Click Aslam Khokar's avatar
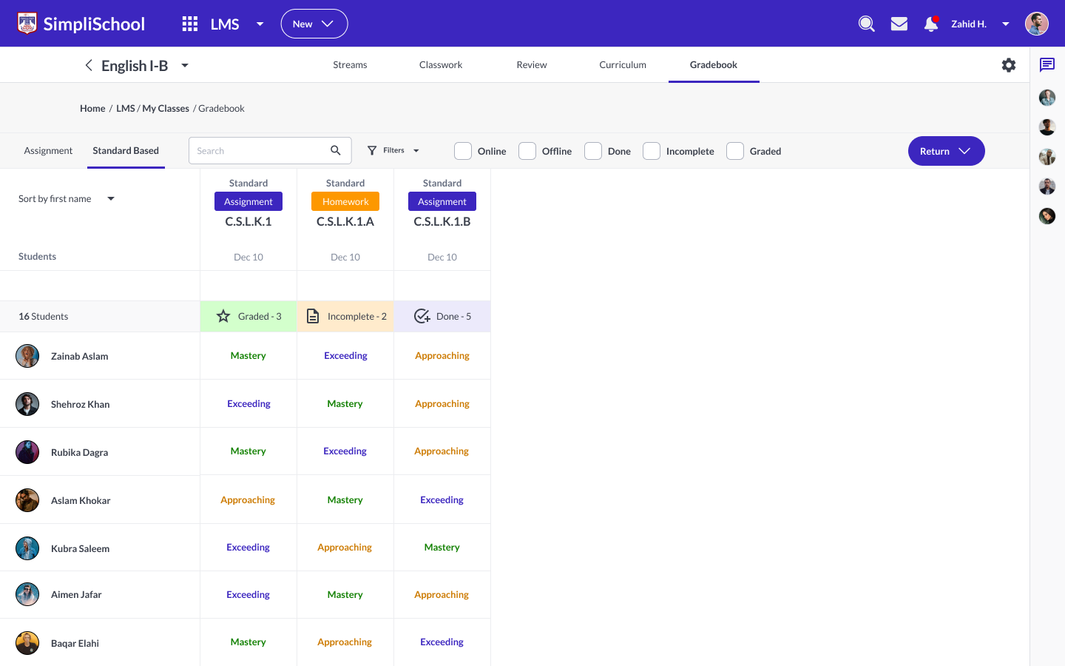The height and width of the screenshot is (666, 1065). (x=27, y=500)
